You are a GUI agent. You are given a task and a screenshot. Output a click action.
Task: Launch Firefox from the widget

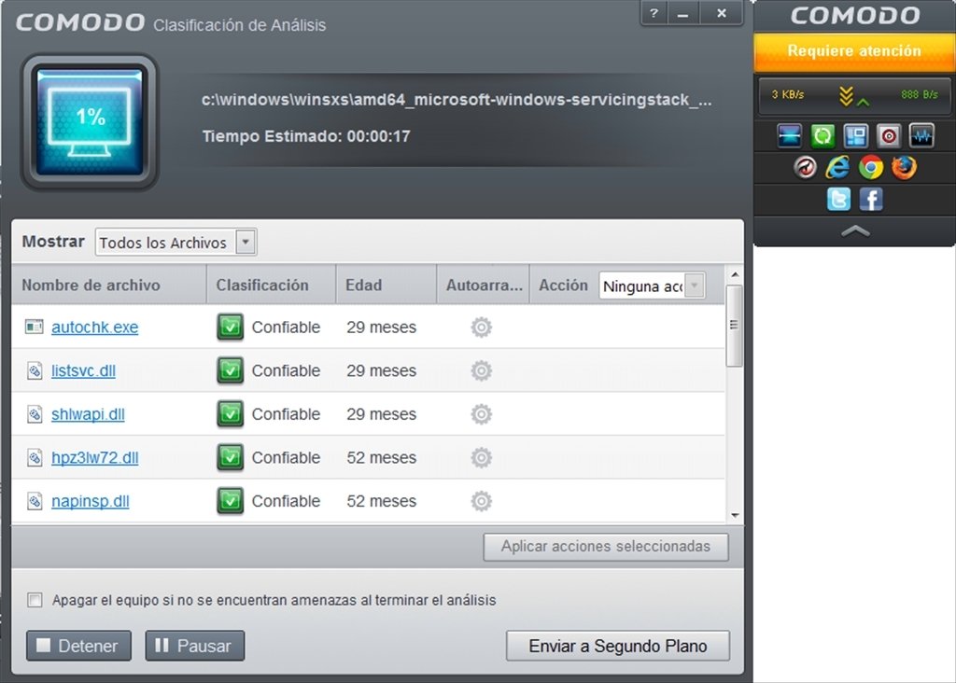pyautogui.click(x=904, y=167)
